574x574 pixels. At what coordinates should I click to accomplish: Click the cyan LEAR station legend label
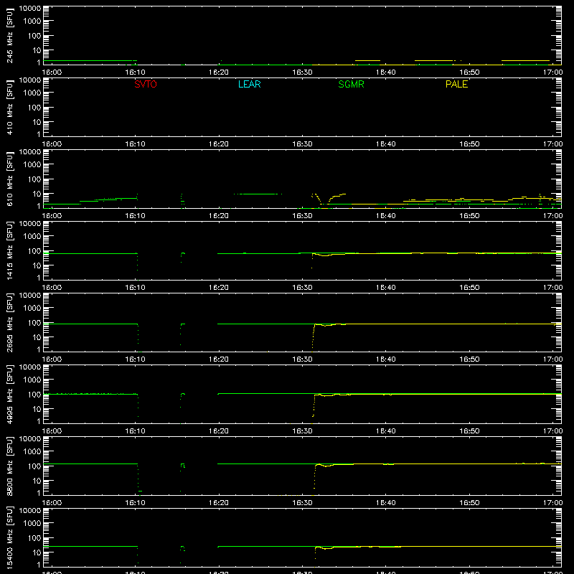click(249, 84)
